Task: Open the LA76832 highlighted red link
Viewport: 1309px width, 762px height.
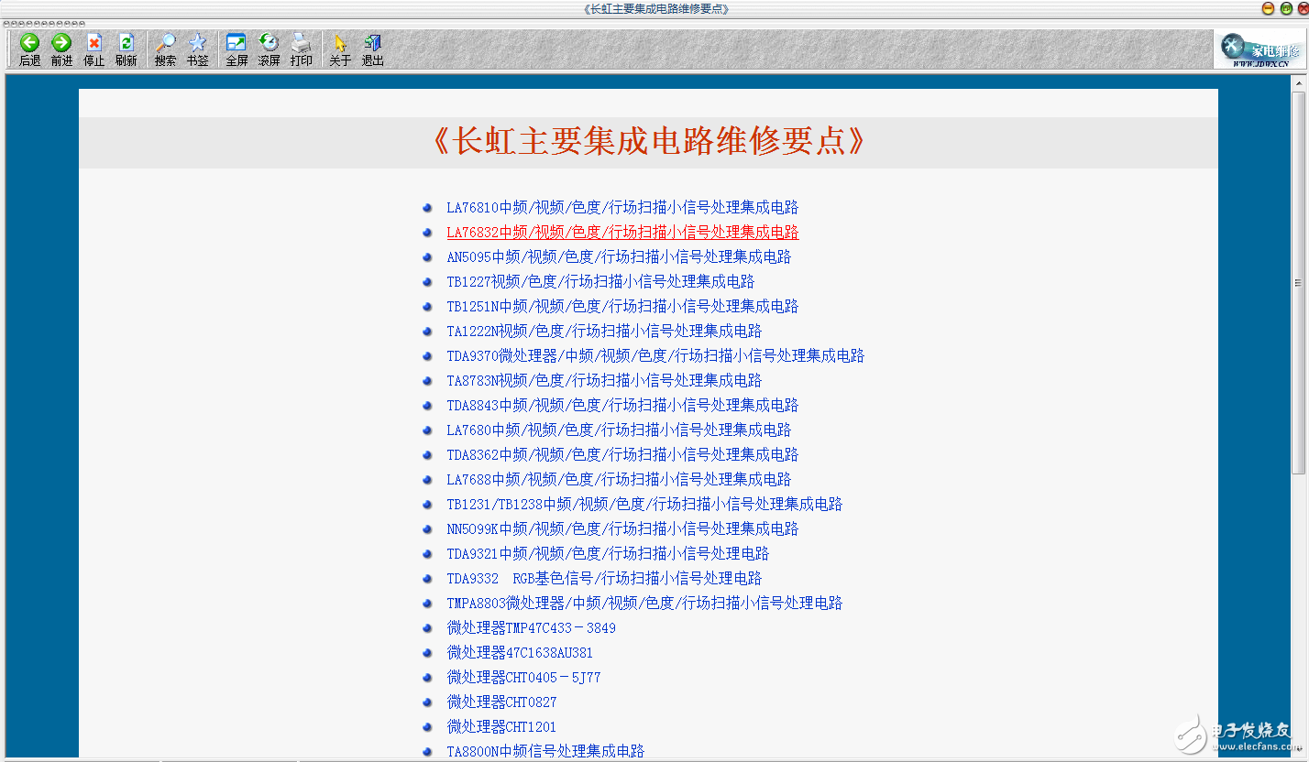Action: pyautogui.click(x=621, y=232)
